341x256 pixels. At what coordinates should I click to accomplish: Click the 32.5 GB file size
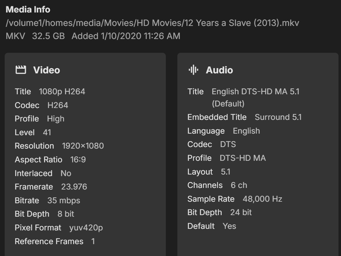point(48,36)
